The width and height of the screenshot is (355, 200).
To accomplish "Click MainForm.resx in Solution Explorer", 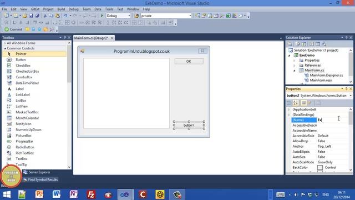I will [x=321, y=80].
